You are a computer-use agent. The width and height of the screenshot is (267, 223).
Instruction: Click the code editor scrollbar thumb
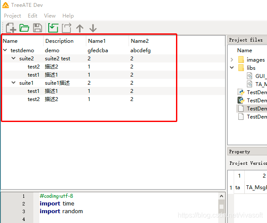point(221,206)
